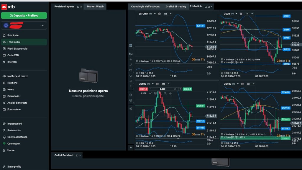Click the 0.003 volume input field

[x=163, y=89]
